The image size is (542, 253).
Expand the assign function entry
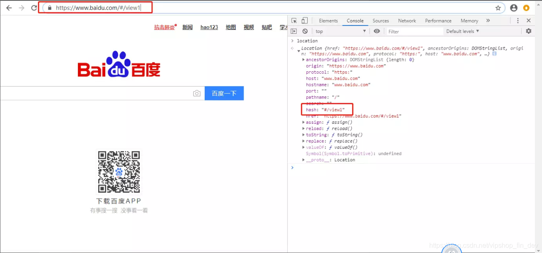(303, 122)
